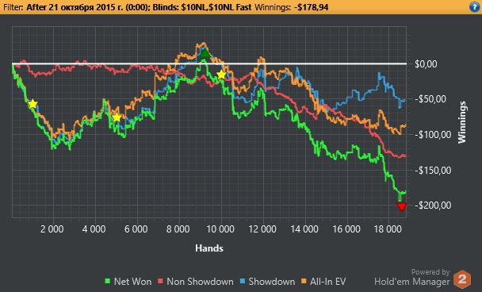Click the green Net Won legend swatch
This screenshot has height=292, width=482.
(x=107, y=281)
